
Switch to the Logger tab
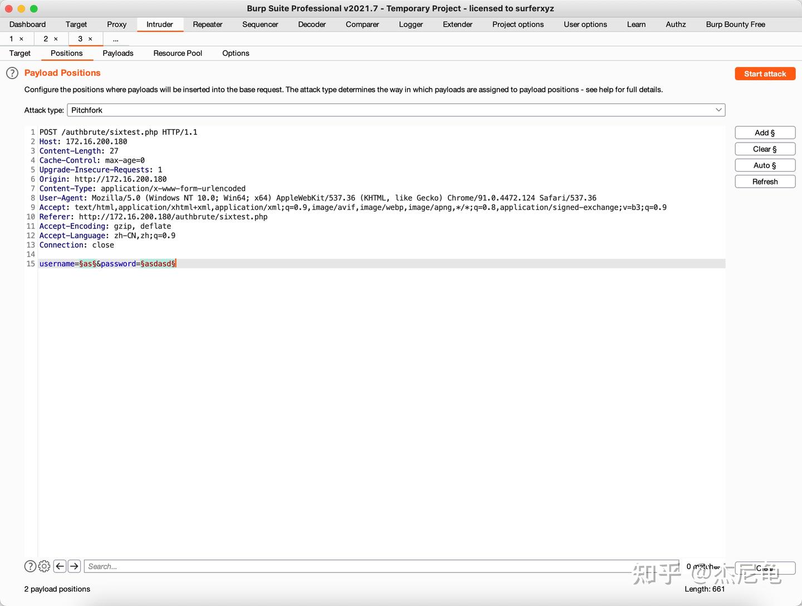411,25
